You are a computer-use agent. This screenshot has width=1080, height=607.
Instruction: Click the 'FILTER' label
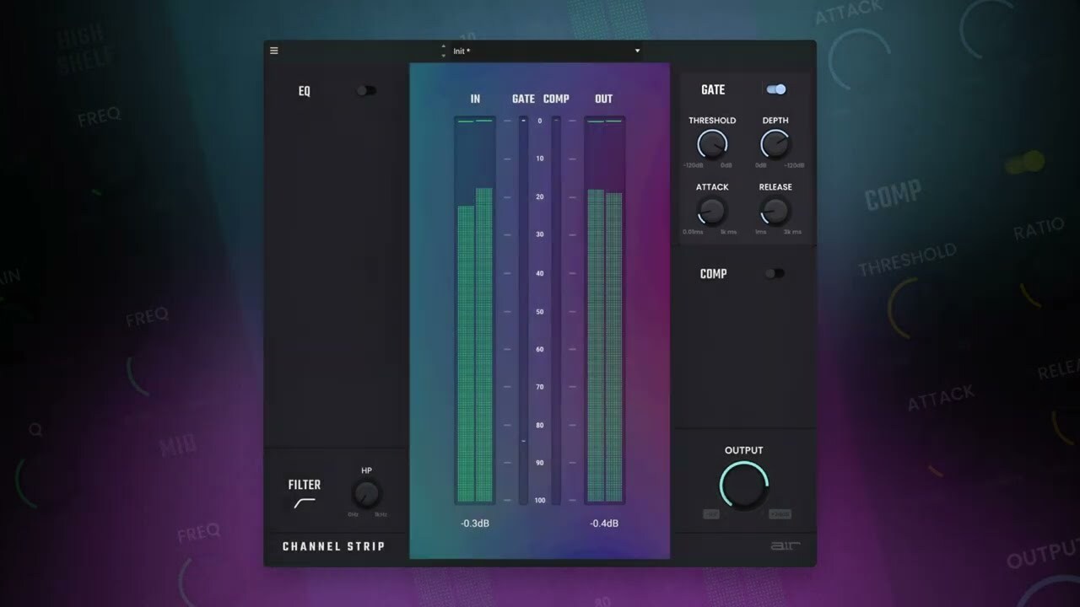pyautogui.click(x=305, y=485)
